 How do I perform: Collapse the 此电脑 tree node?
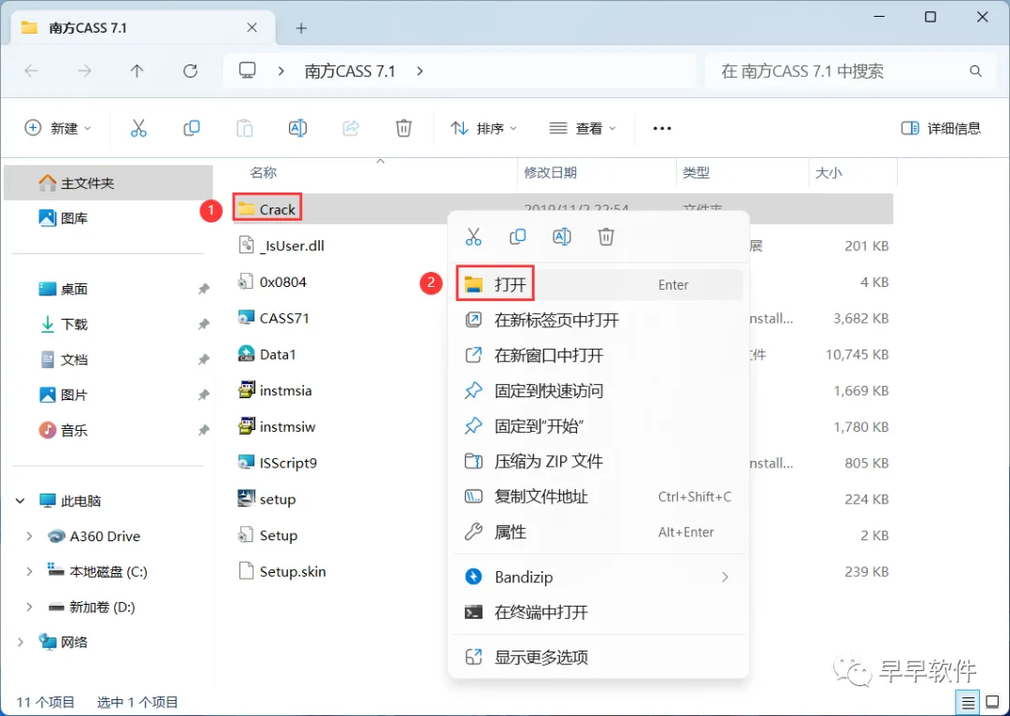click(x=21, y=500)
